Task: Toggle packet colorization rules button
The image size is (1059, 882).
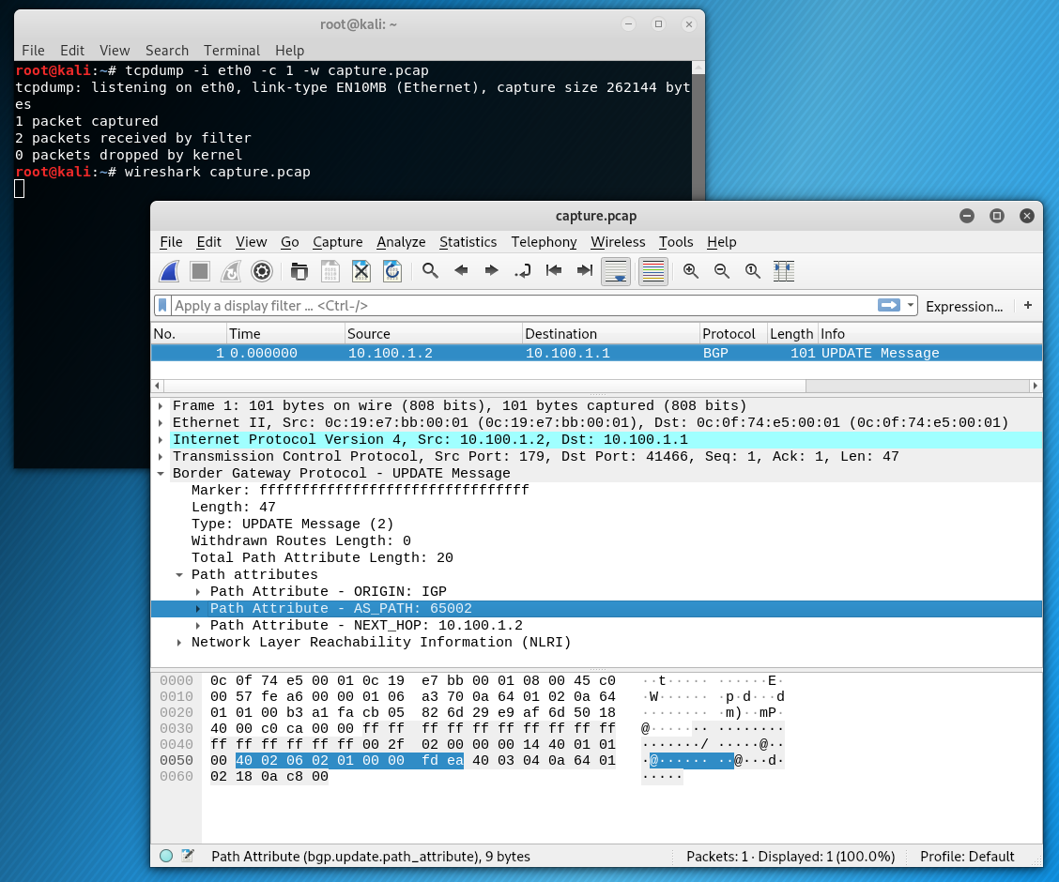Action: pos(652,271)
